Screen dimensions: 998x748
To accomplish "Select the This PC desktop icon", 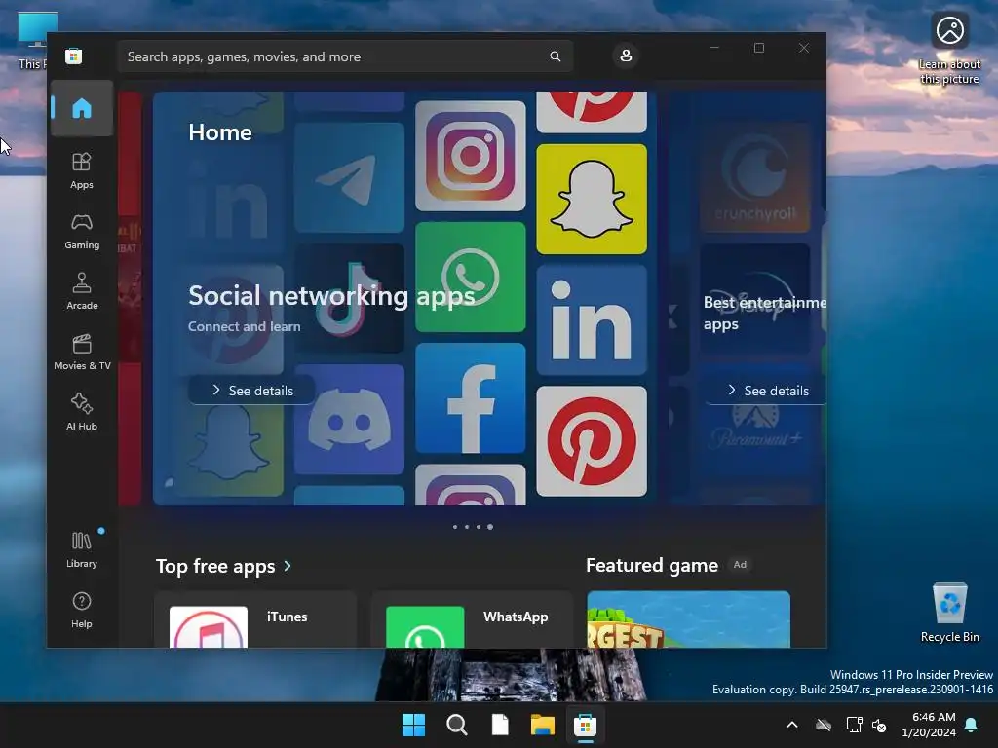I will pyautogui.click(x=33, y=41).
